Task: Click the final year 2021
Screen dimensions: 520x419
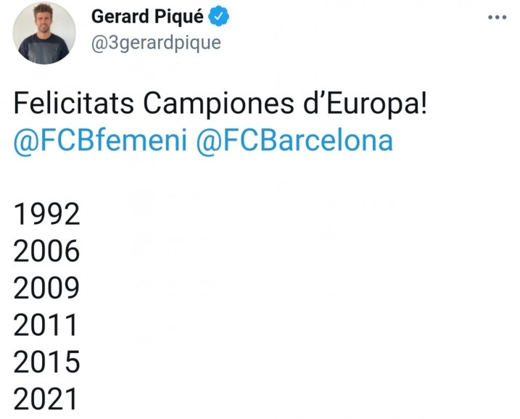Action: 46,399
